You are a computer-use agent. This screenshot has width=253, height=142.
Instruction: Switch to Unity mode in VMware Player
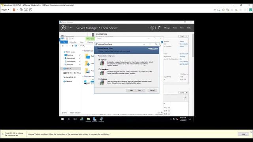[31, 10]
